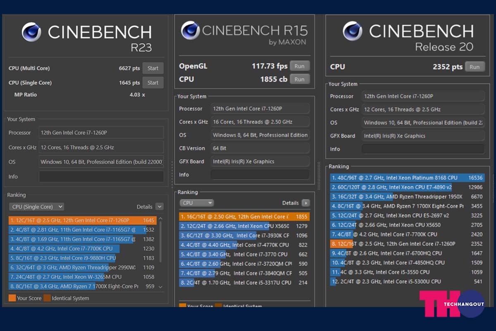Select R23 row Intel Core i7-7700K CPU
The width and height of the screenshot is (496, 331).
[82, 249]
